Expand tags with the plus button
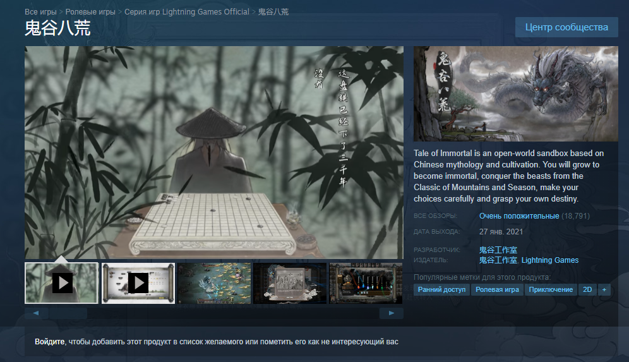The width and height of the screenshot is (629, 362). 604,289
